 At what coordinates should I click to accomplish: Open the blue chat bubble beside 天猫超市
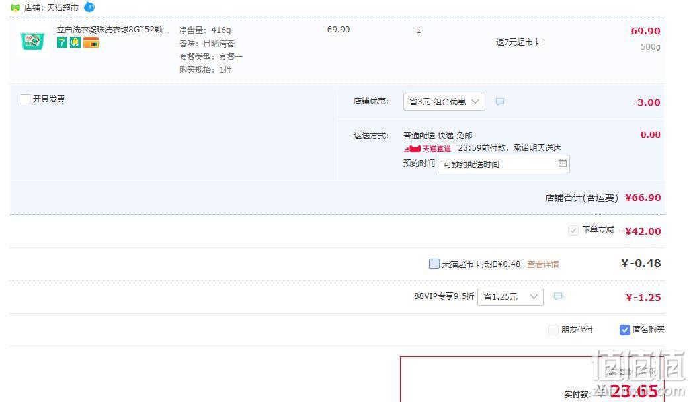[89, 7]
